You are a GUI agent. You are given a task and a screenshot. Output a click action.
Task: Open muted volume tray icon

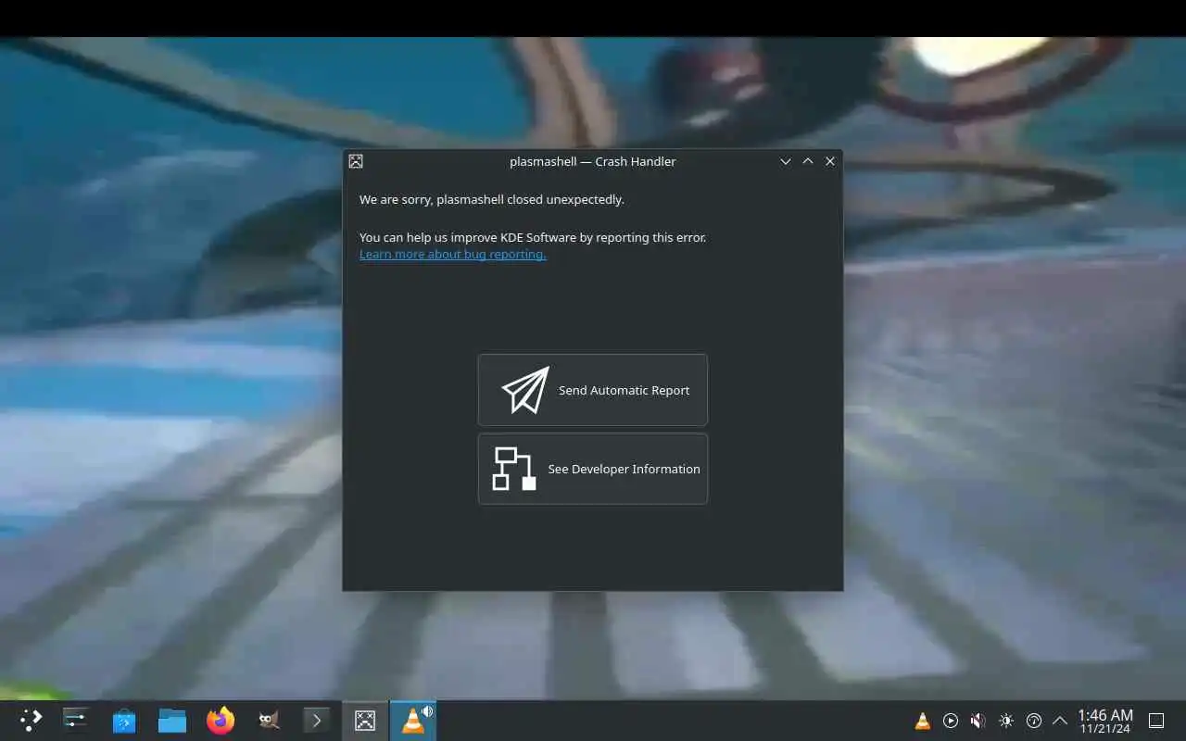pyautogui.click(x=978, y=721)
